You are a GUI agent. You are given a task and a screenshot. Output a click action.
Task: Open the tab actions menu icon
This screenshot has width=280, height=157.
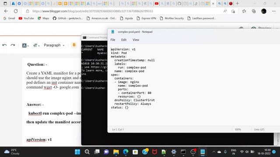pyautogui.click(x=5, y=3)
